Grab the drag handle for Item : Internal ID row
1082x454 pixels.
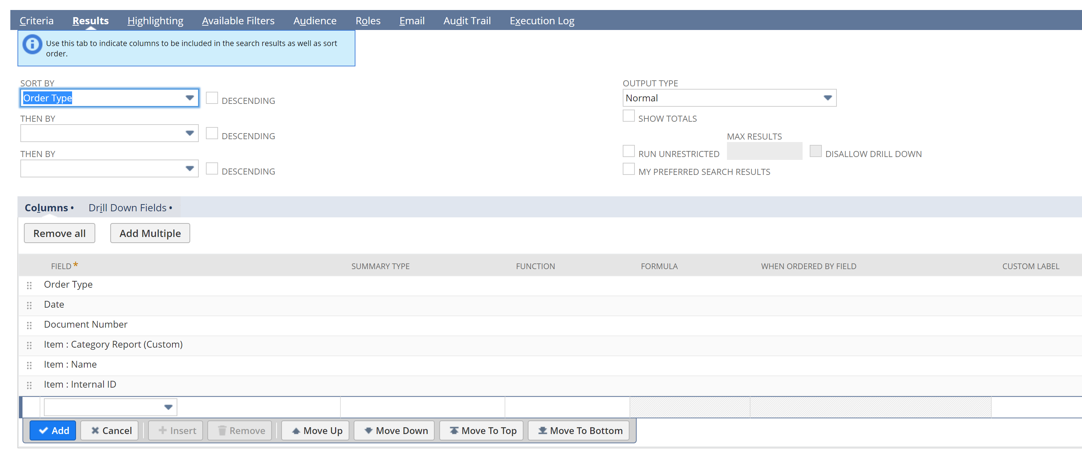click(x=29, y=385)
